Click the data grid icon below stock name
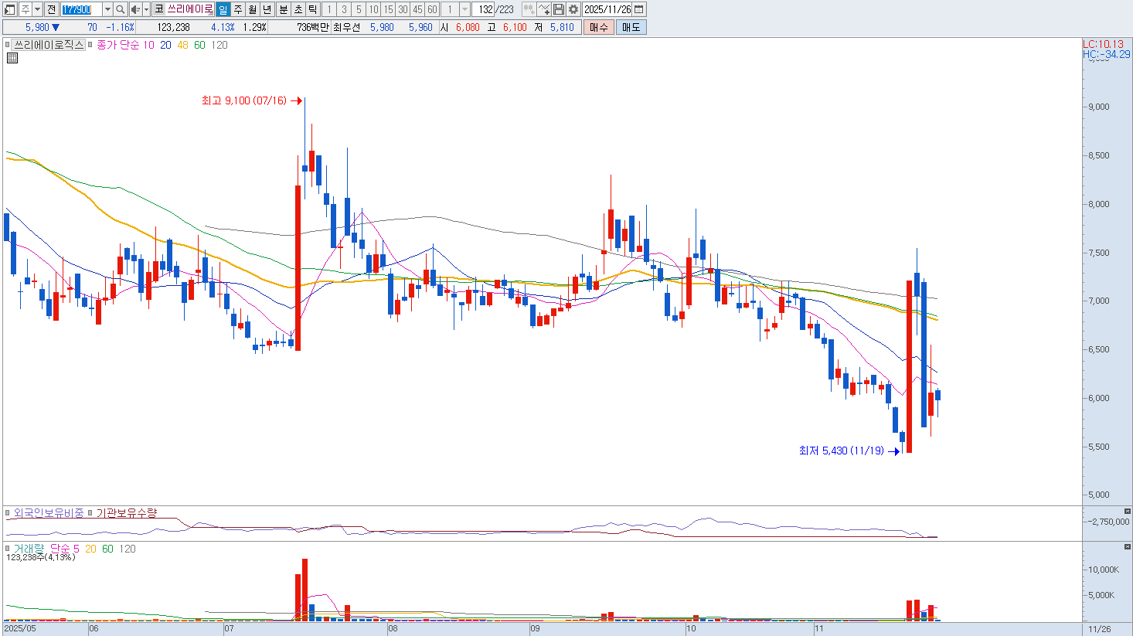 12,58
